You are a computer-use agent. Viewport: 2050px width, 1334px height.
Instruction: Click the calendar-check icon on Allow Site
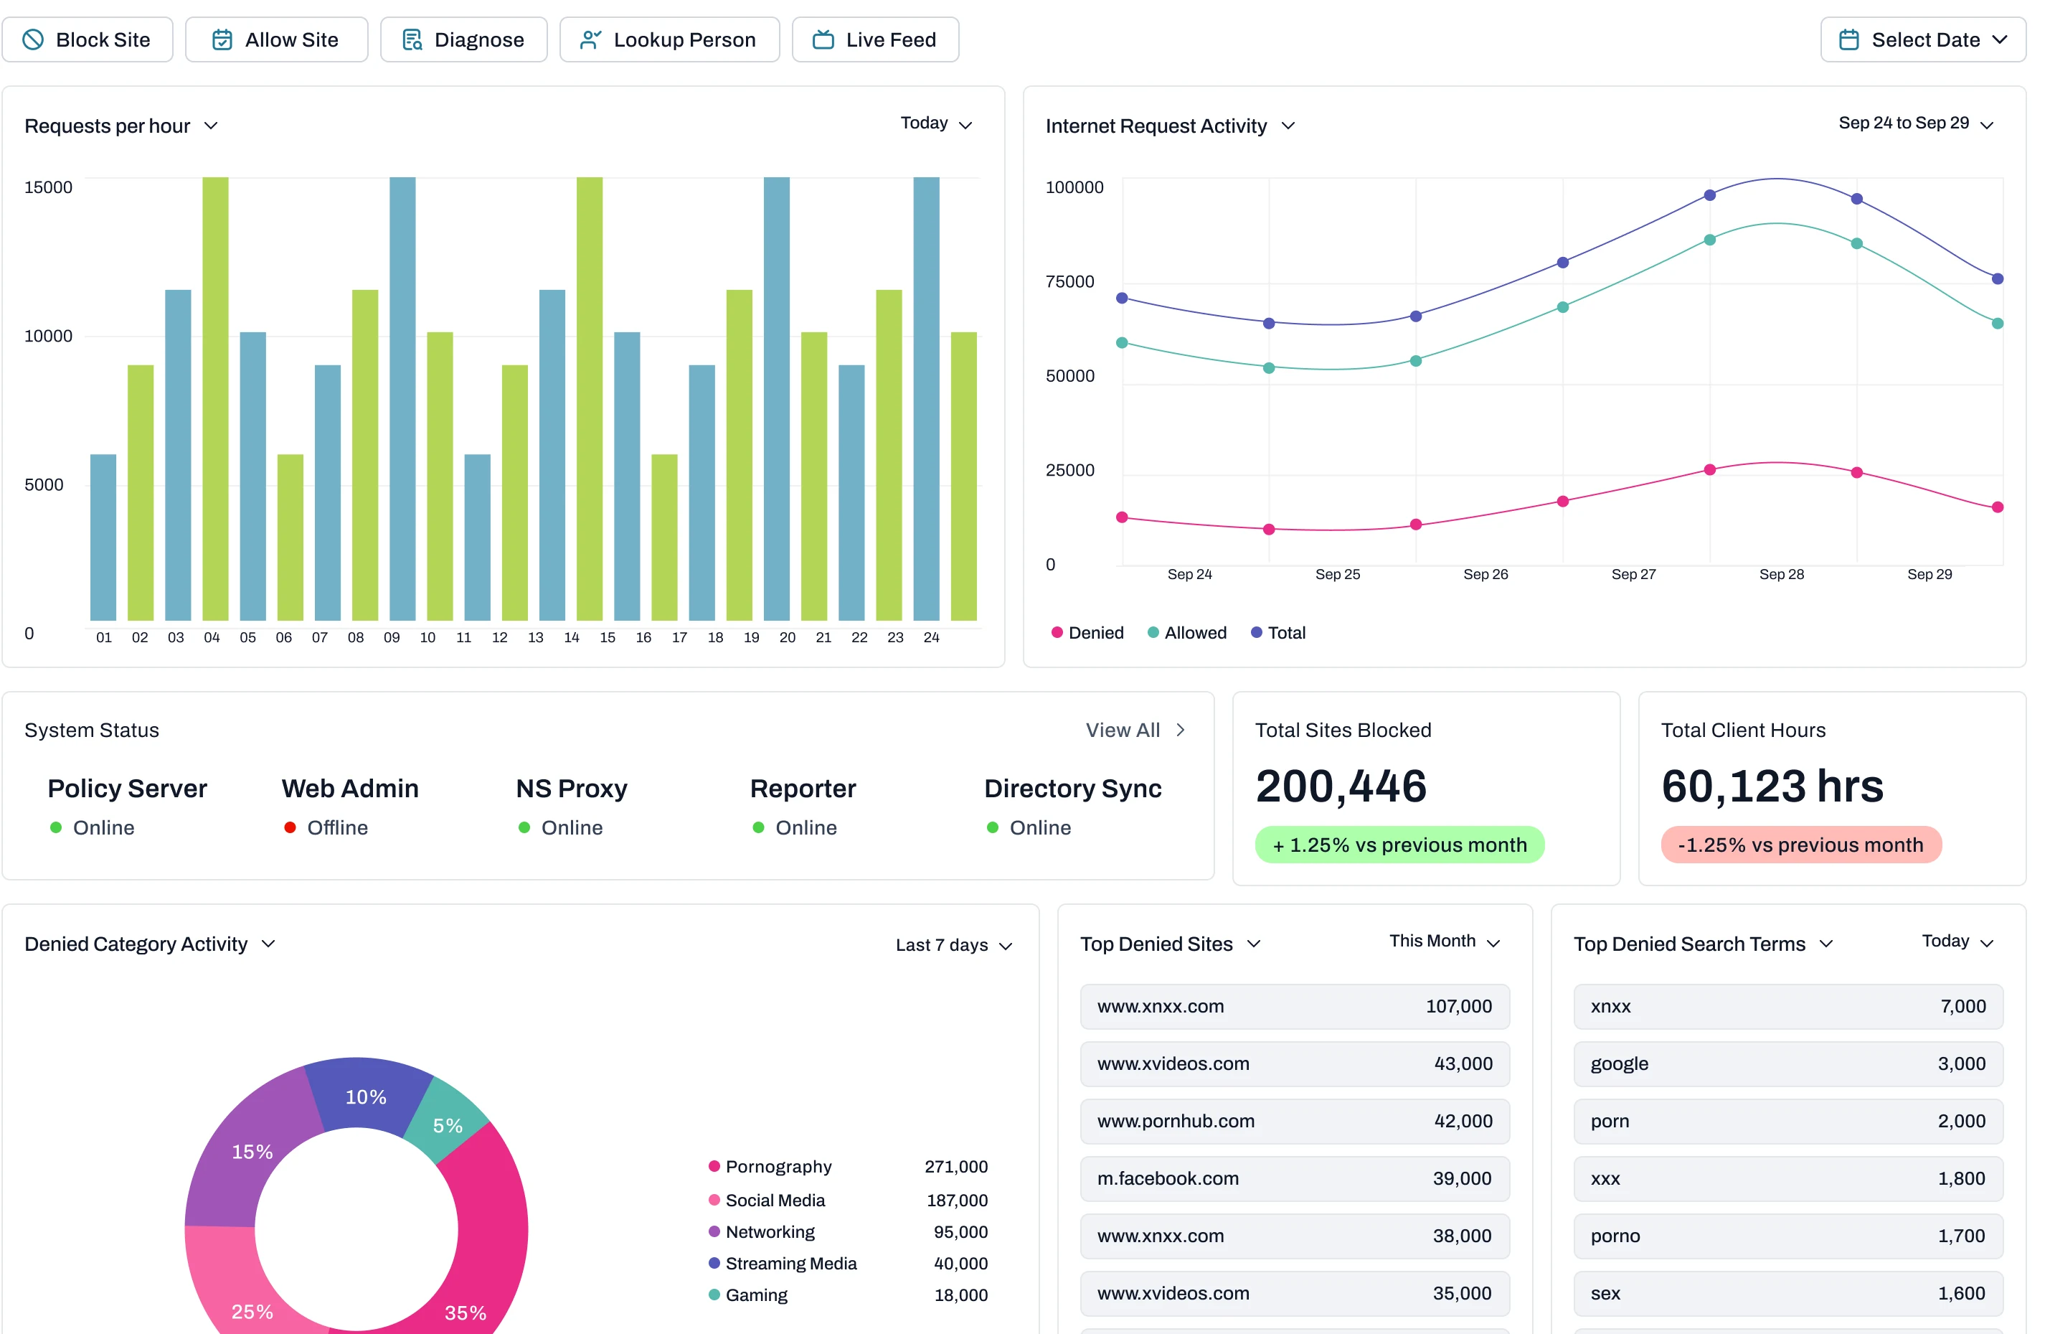222,39
